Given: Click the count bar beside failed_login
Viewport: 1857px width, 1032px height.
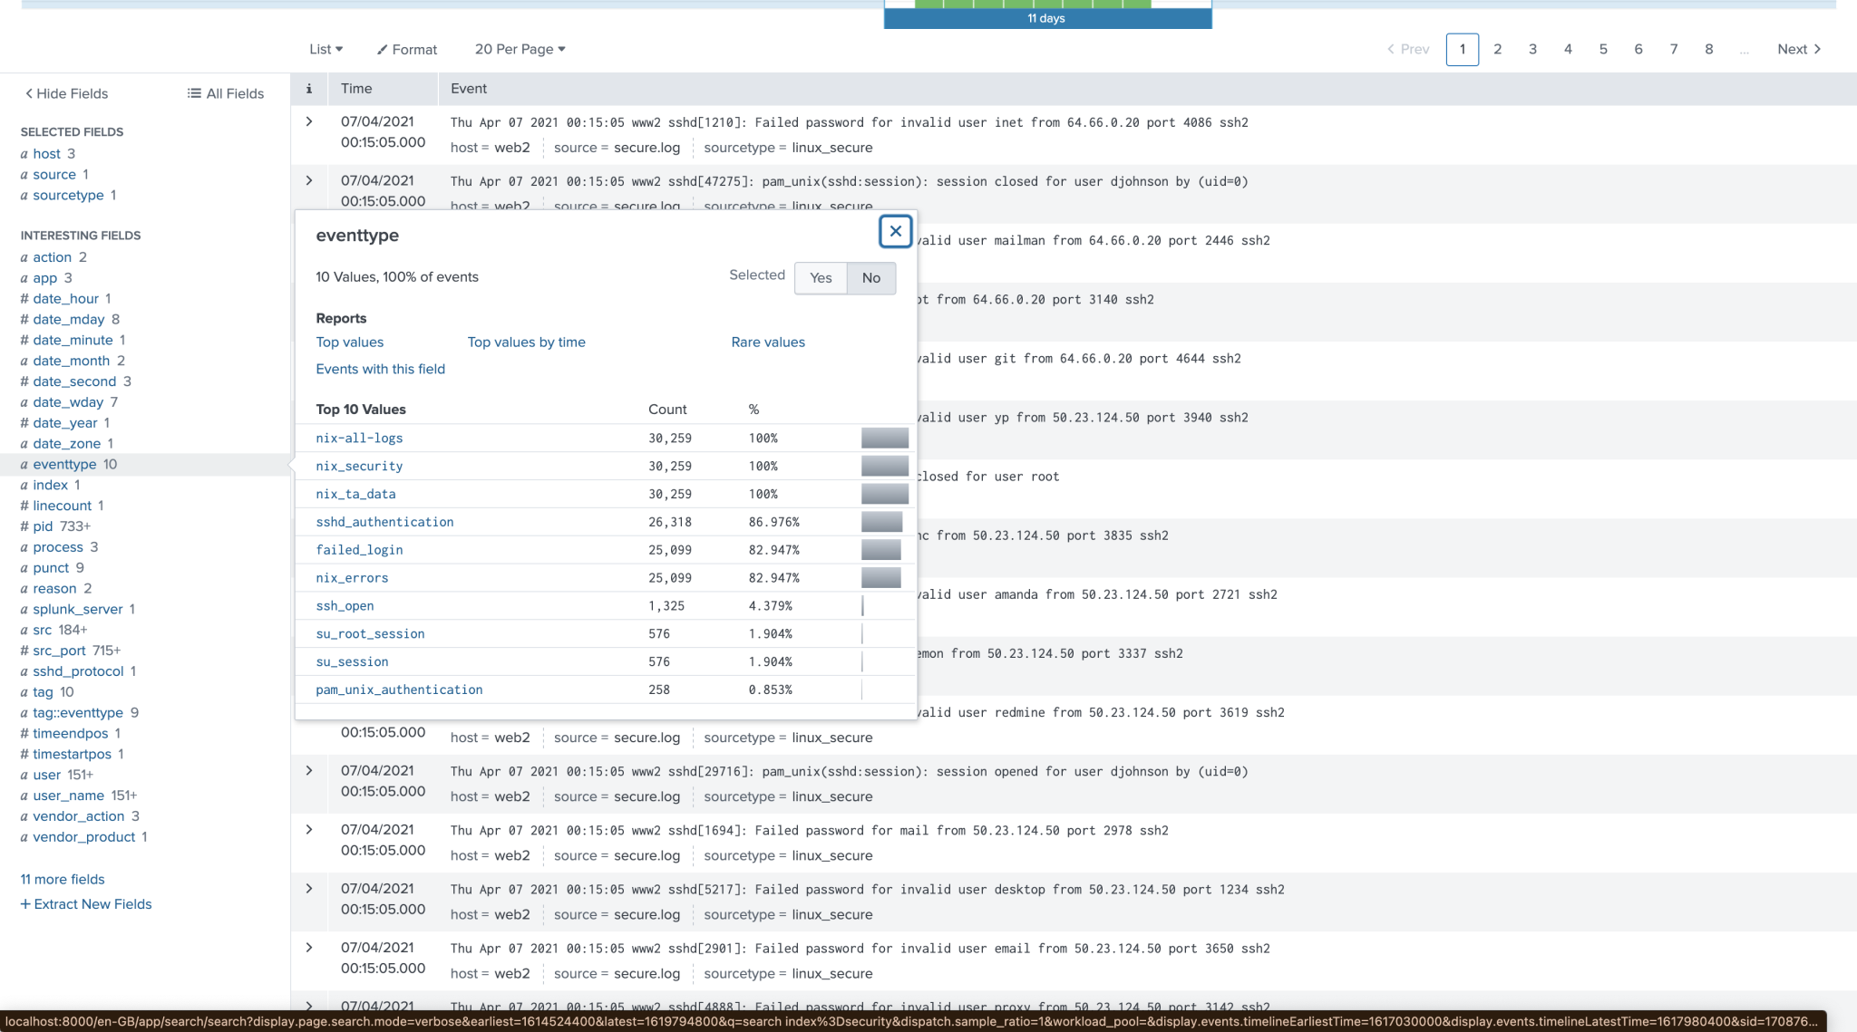Looking at the screenshot, I should point(880,549).
